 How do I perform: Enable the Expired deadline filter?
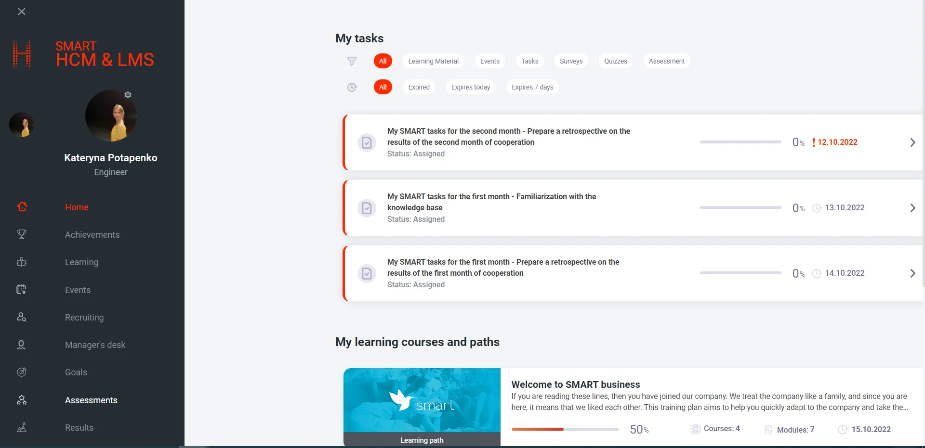point(419,87)
